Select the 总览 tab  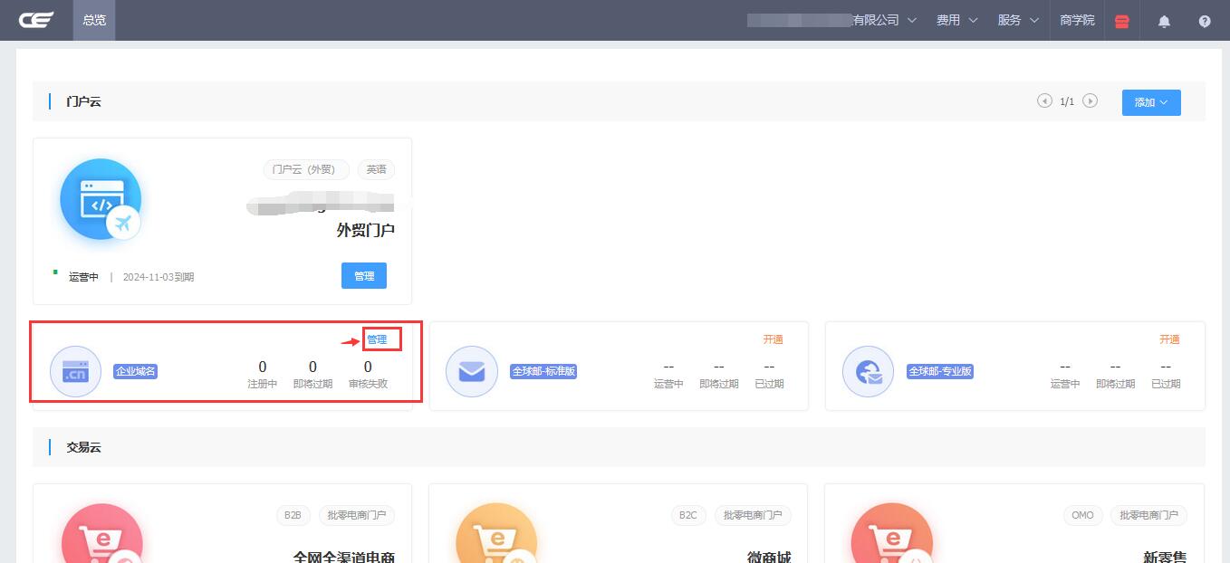click(x=94, y=20)
